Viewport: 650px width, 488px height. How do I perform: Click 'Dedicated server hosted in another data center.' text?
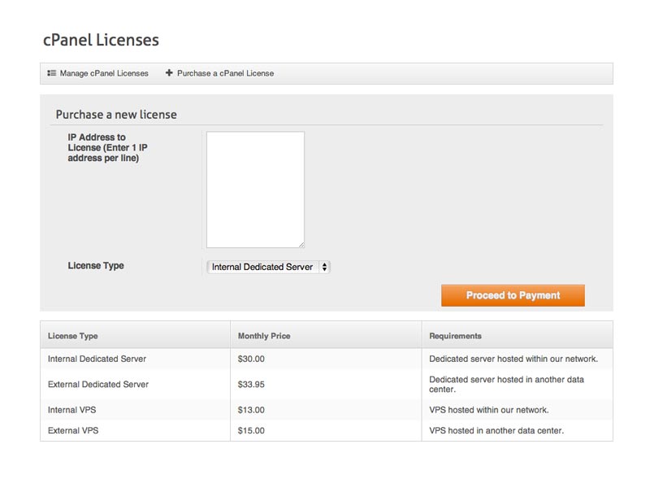[x=506, y=384]
